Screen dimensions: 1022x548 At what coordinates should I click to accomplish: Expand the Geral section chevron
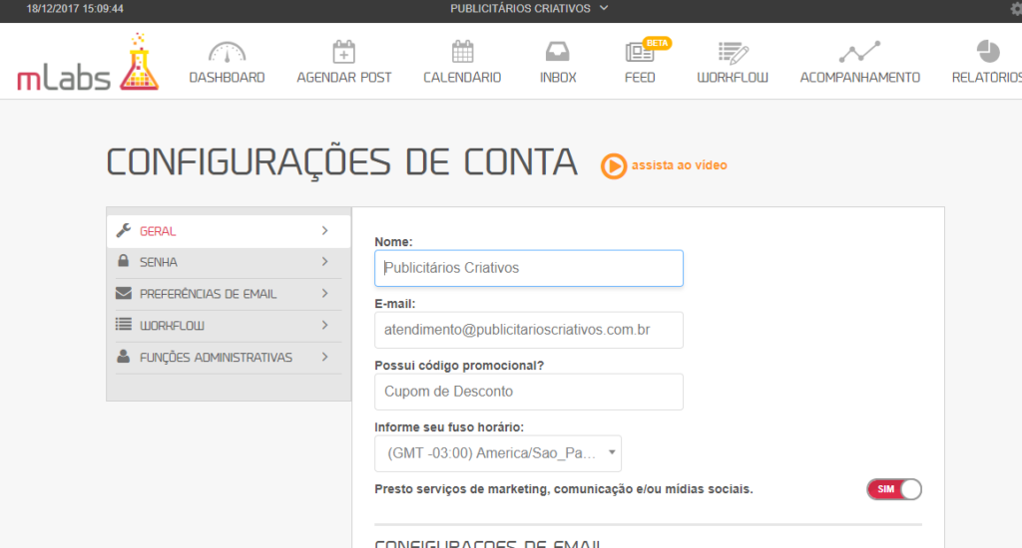coord(324,230)
